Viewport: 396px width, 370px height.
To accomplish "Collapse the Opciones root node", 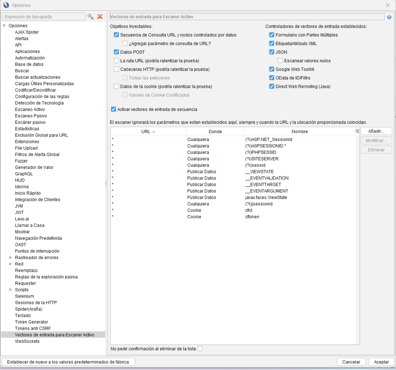I will tap(4, 26).
